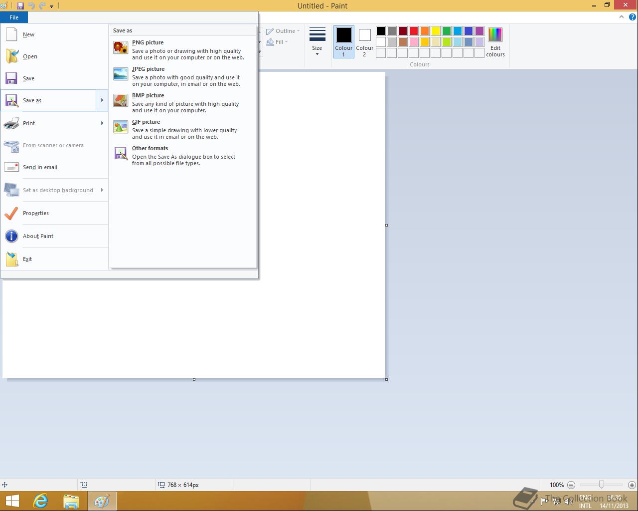
Task: Pick the pink colour swatch
Action: coord(414,42)
